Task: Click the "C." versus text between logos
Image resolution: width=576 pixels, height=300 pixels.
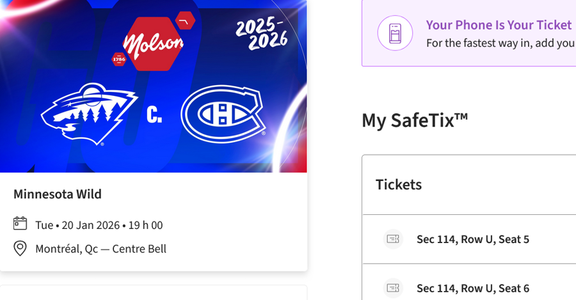Action: [x=154, y=115]
